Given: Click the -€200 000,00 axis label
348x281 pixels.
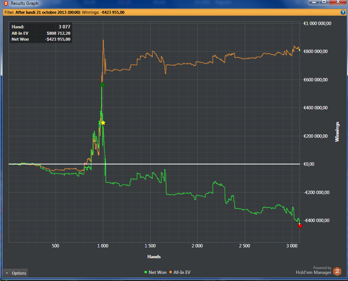Looking at the screenshot, I should [317, 192].
